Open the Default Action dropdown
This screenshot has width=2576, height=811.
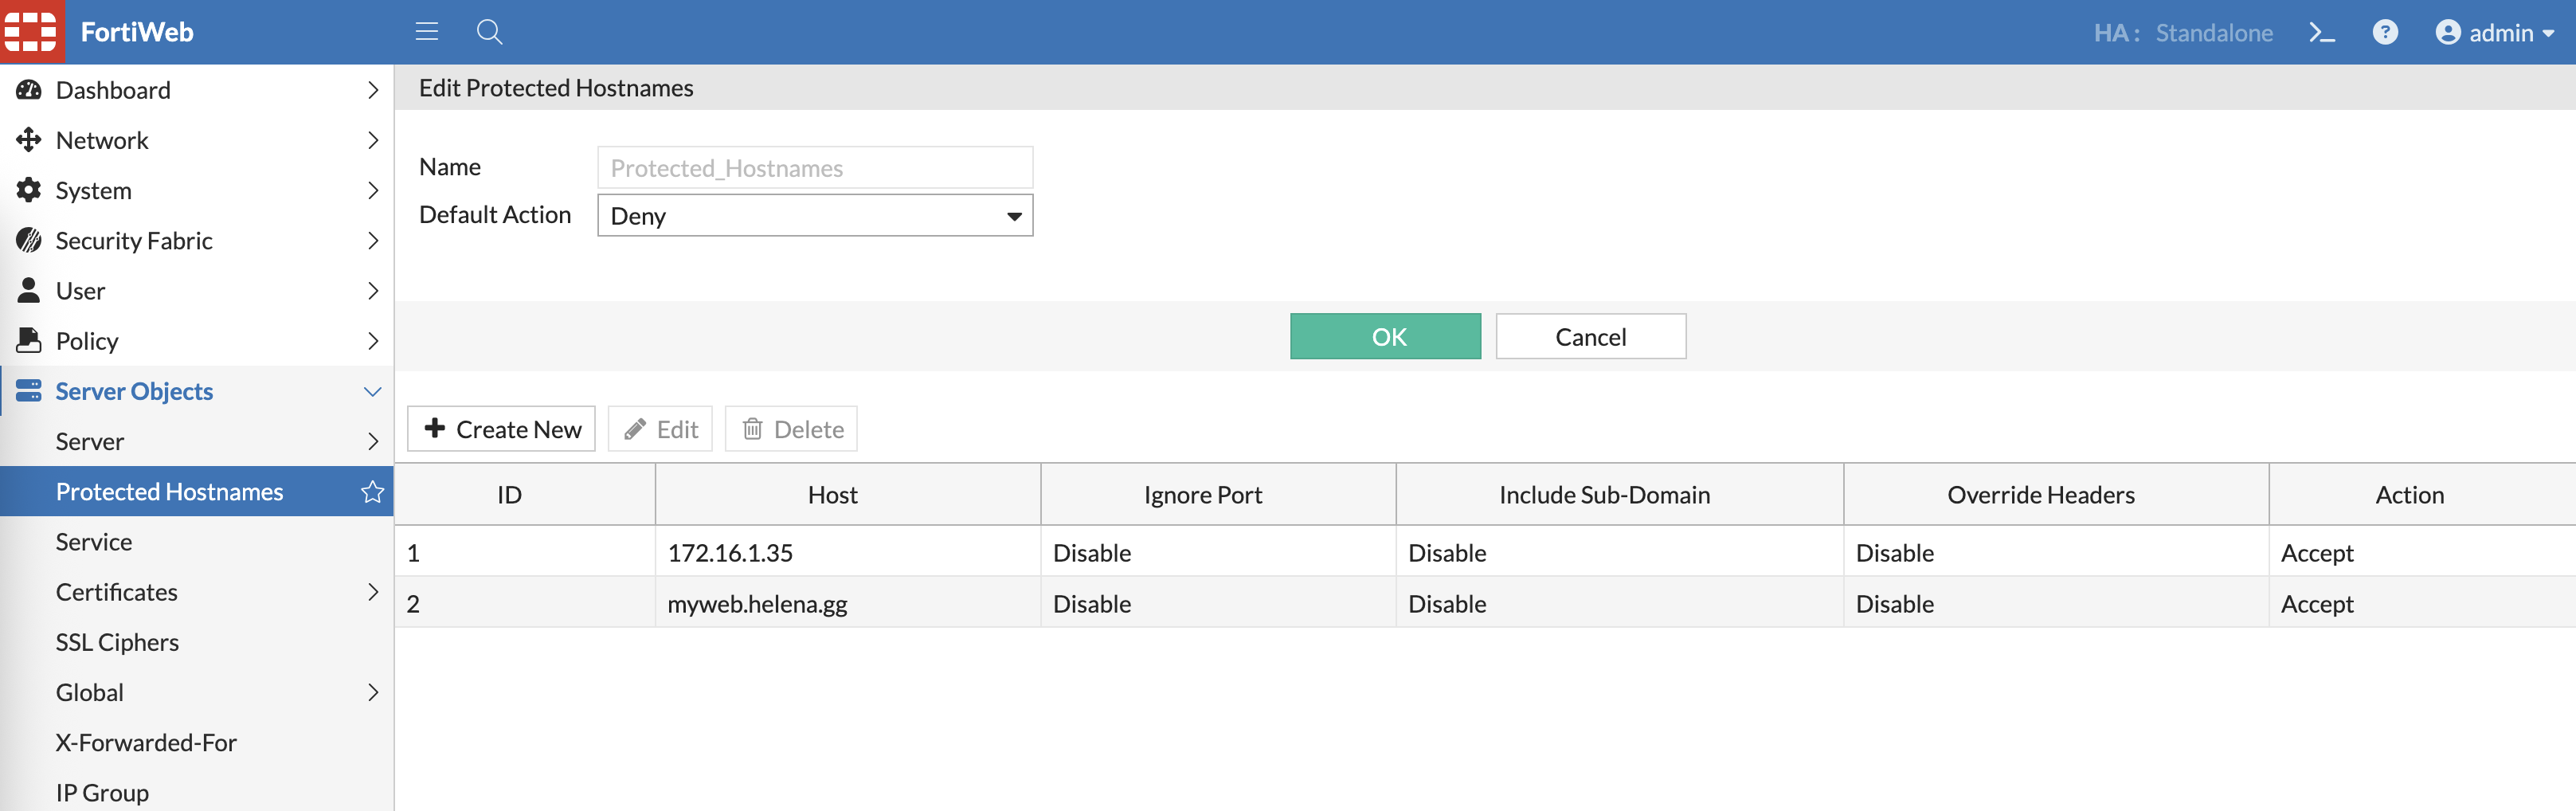pyautogui.click(x=814, y=216)
